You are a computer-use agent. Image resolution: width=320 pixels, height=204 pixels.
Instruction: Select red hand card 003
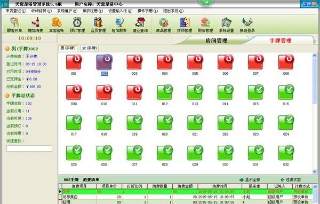click(134, 62)
